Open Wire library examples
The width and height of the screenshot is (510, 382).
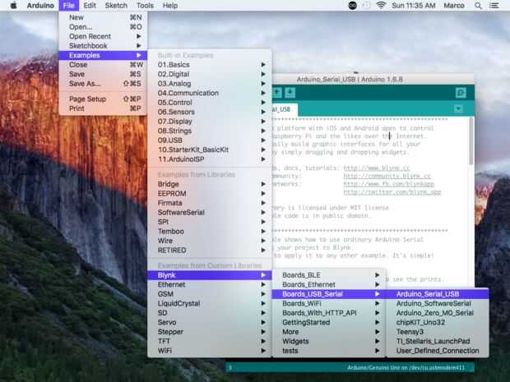coord(210,241)
